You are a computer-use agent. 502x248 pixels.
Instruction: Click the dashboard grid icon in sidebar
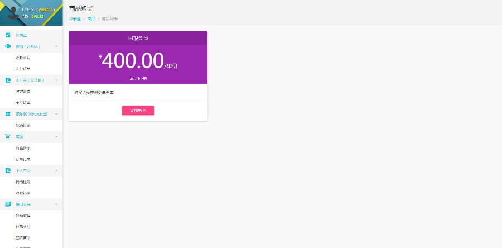[8, 35]
